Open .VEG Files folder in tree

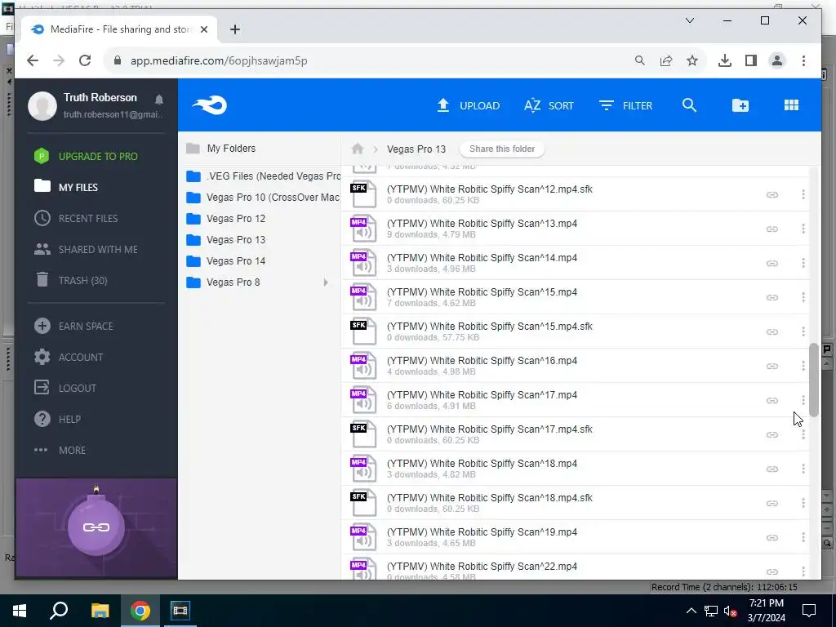point(263,176)
